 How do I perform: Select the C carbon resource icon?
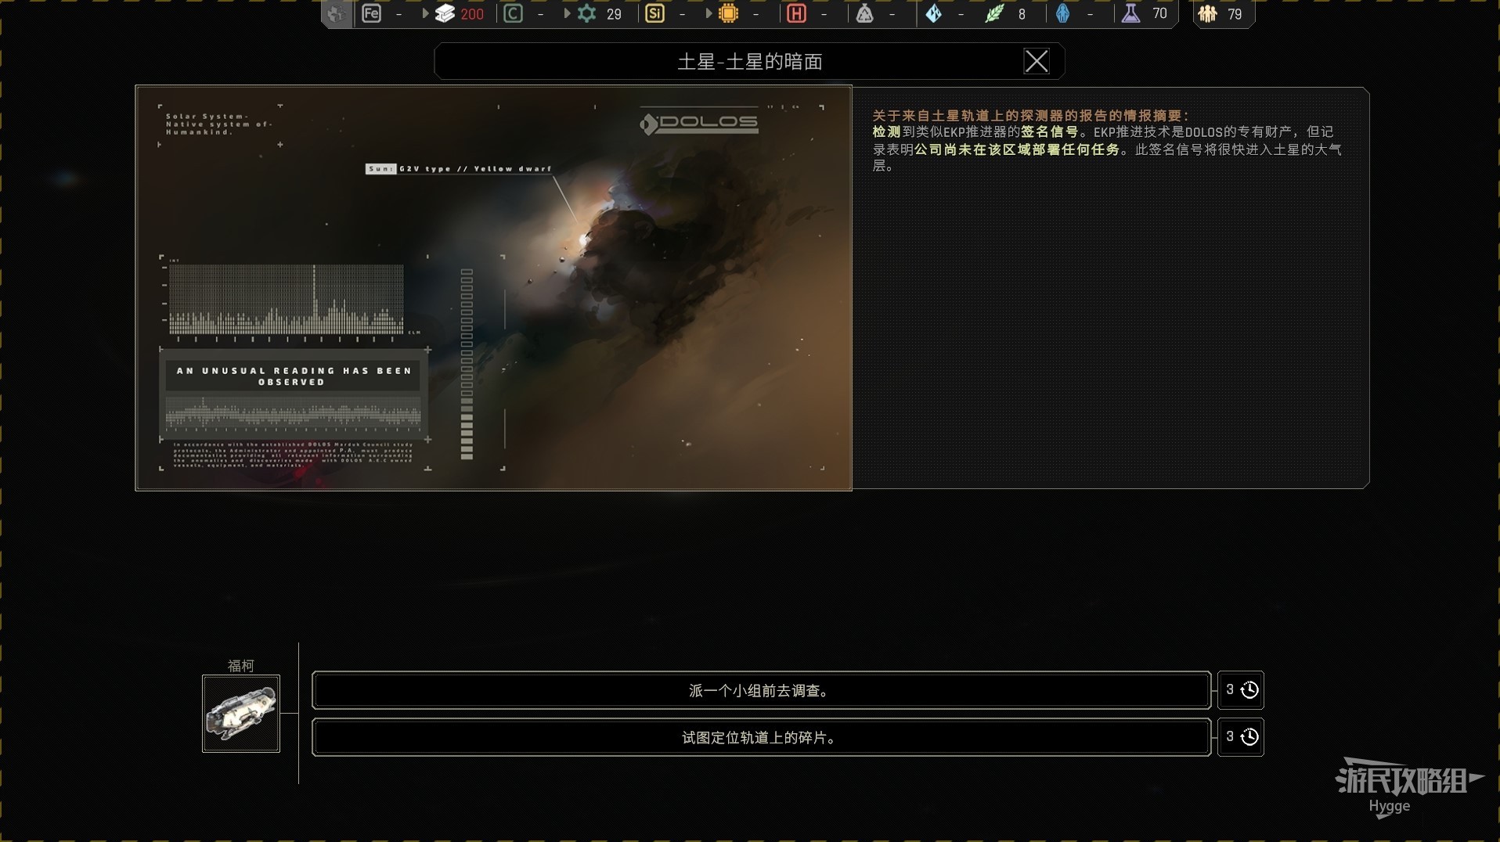[x=513, y=13]
